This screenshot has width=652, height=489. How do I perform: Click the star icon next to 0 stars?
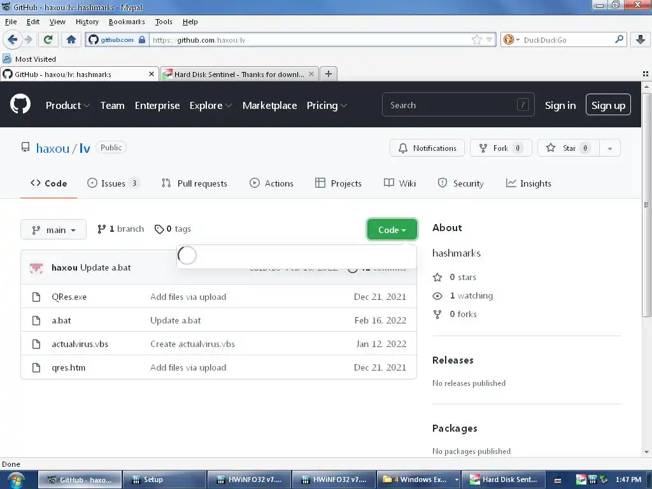437,278
